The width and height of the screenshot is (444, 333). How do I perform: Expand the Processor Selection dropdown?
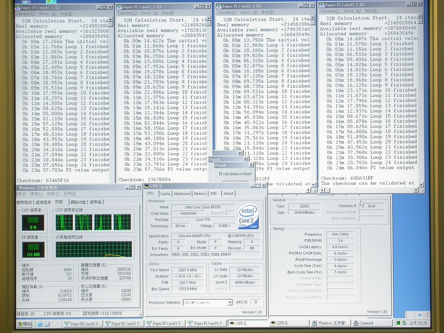(x=229, y=303)
